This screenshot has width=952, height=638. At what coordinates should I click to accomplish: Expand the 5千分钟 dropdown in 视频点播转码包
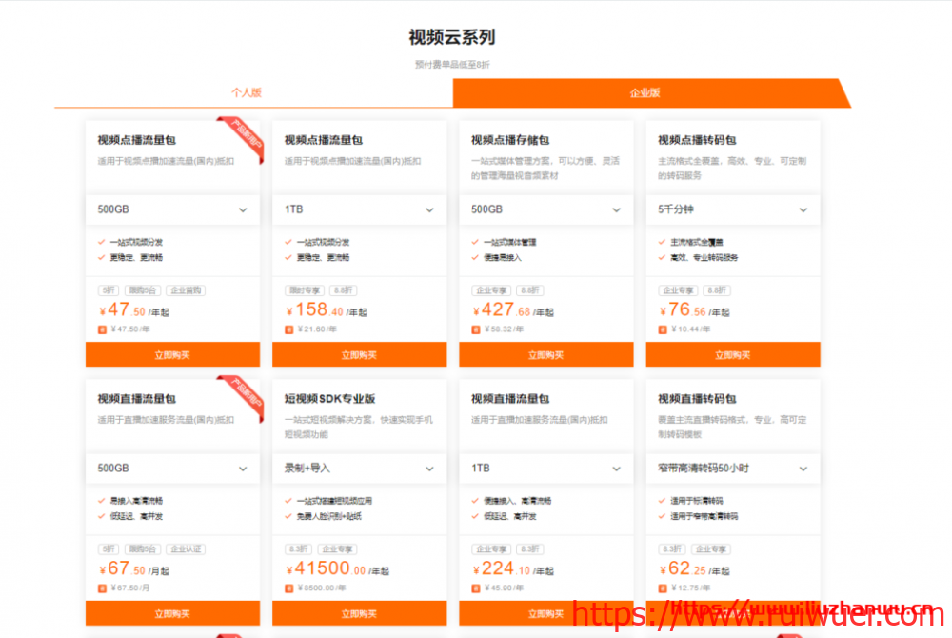click(x=803, y=209)
